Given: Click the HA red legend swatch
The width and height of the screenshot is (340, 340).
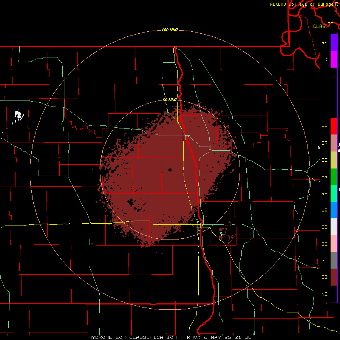Looking at the screenshot, I should pyautogui.click(x=334, y=126).
